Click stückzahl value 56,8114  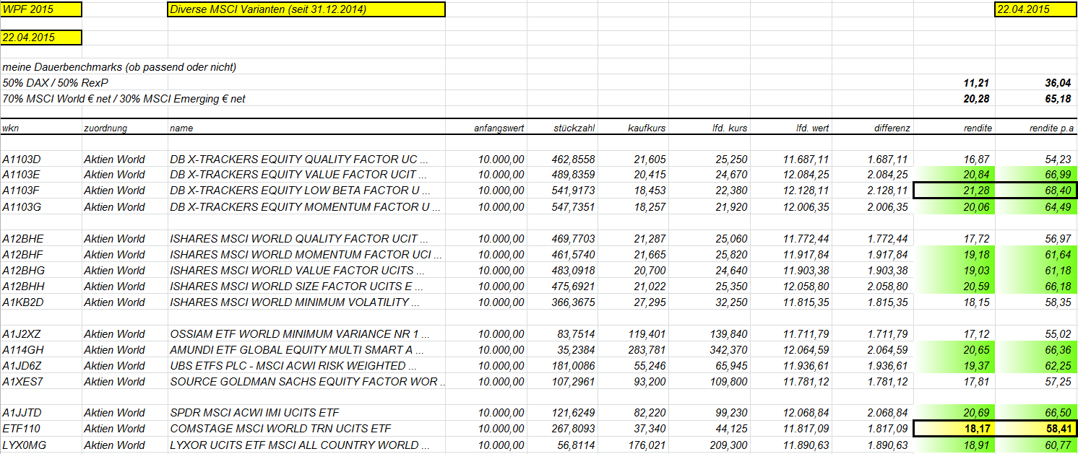click(x=576, y=445)
